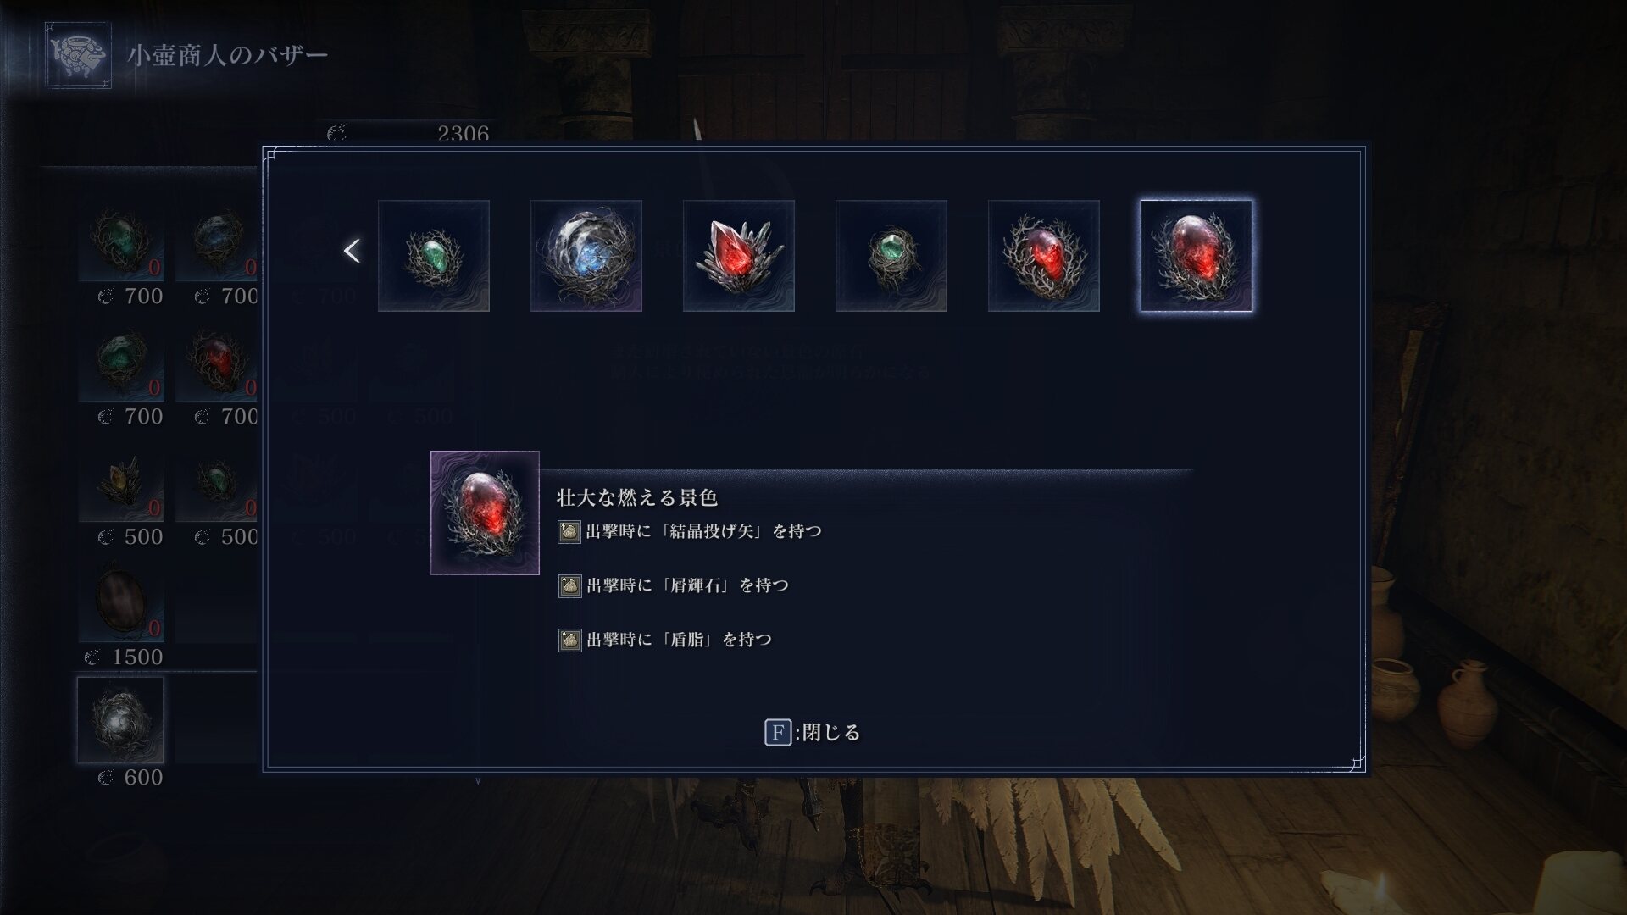Select the blue moon relic in the carousel
The height and width of the screenshot is (915, 1627).
[586, 256]
